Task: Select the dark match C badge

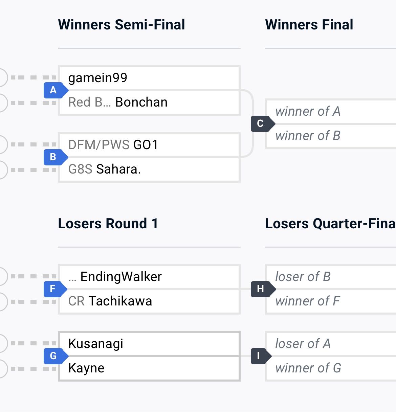Action: pos(262,123)
